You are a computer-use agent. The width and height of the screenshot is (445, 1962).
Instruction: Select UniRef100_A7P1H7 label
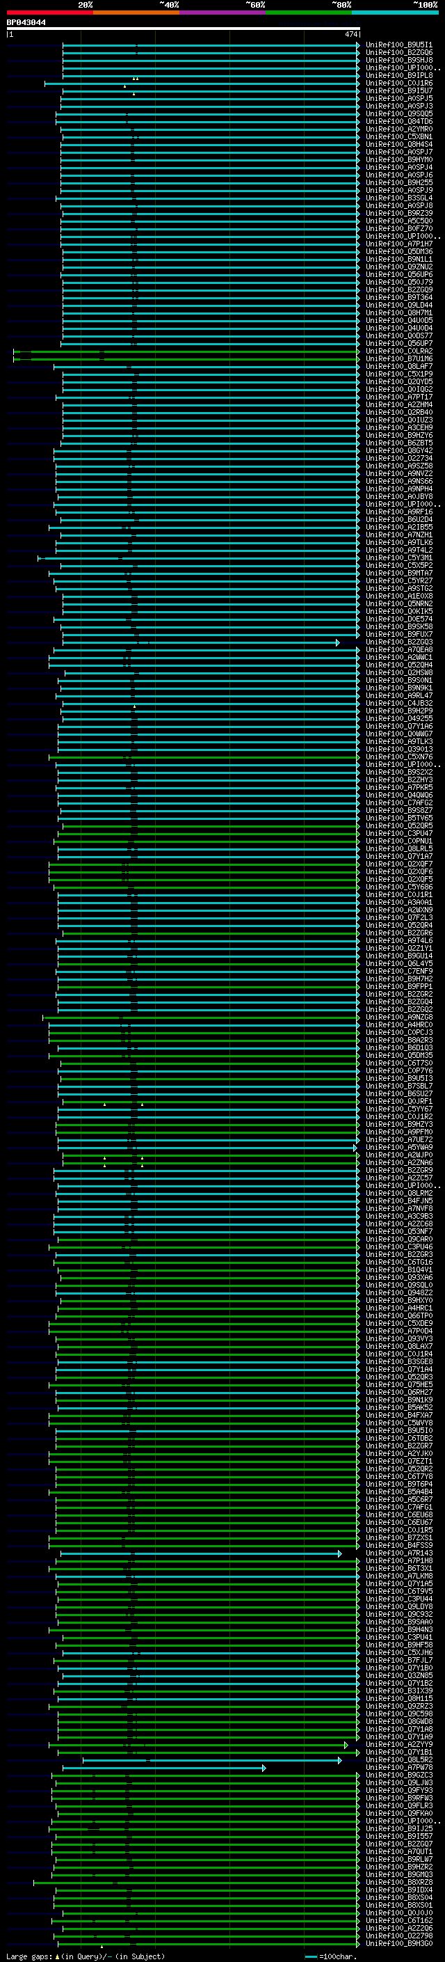(398, 244)
